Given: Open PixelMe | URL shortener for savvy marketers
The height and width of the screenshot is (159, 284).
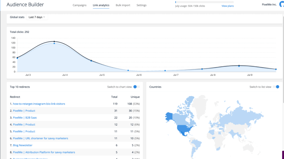Looking at the screenshot, I should [x=40, y=138].
